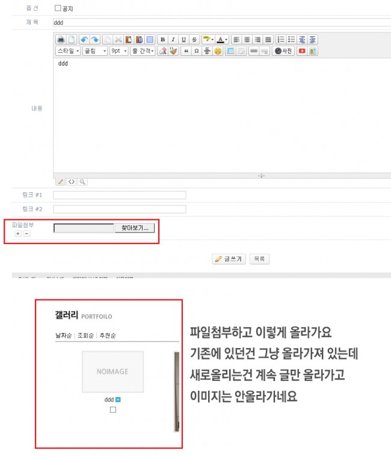
Task: Click the 링크 #2 input field
Action: click(120, 209)
